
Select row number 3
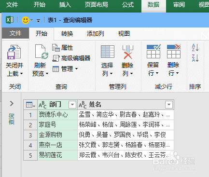[x=30, y=135]
